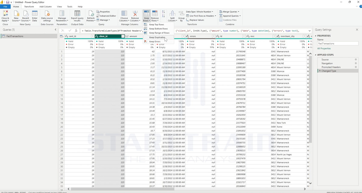Collapse the APPLIED STEPS section

[x=316, y=55]
